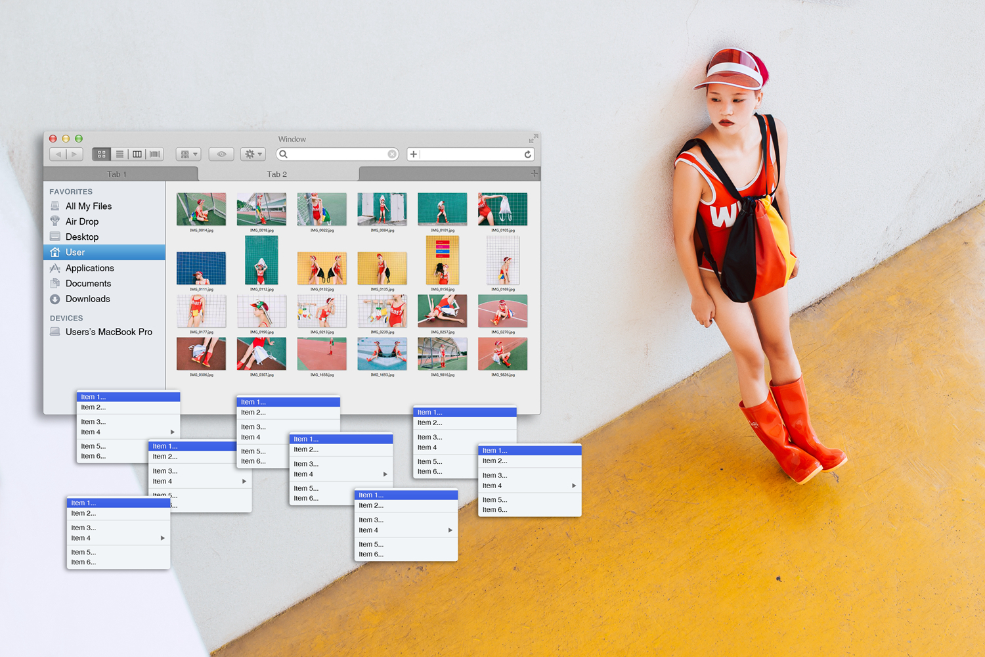
Task: Select the IMG_0156.jpg thumbnail
Action: [x=443, y=260]
